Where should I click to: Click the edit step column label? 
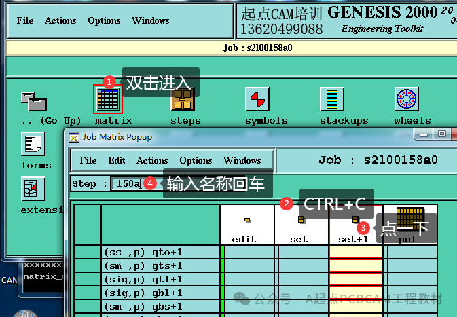(244, 239)
